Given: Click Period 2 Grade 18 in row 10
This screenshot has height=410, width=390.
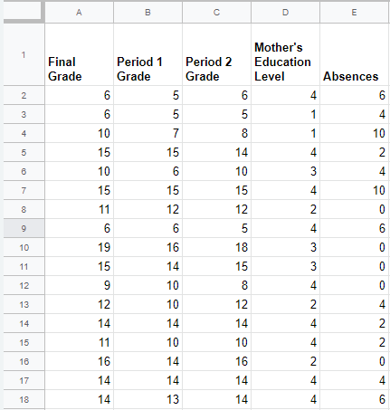Looking at the screenshot, I should point(216,247).
